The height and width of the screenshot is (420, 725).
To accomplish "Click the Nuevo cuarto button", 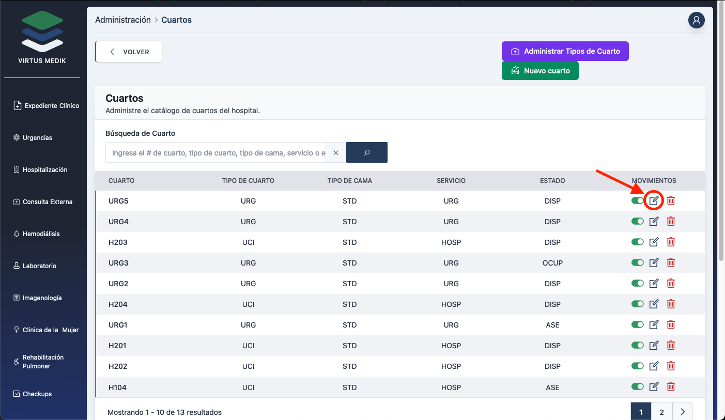I will click(x=540, y=71).
